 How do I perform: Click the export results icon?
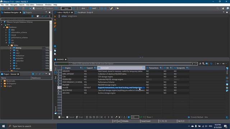124,117
